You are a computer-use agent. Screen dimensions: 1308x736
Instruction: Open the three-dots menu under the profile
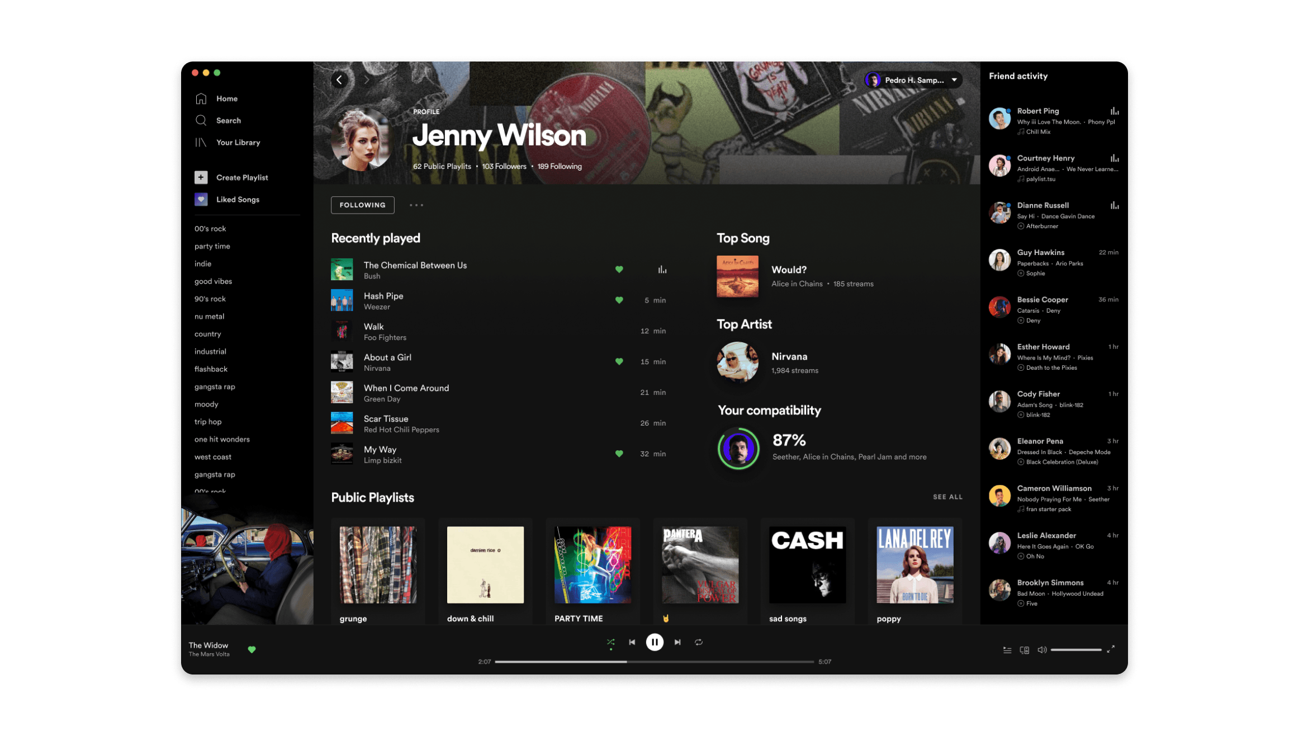[416, 205]
